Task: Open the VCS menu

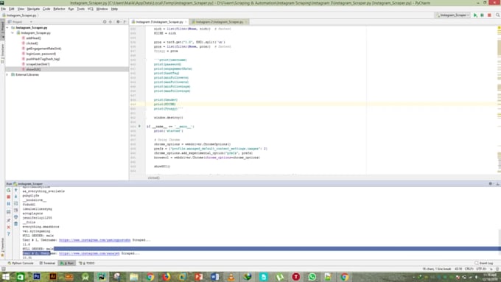Action: tap(91, 9)
